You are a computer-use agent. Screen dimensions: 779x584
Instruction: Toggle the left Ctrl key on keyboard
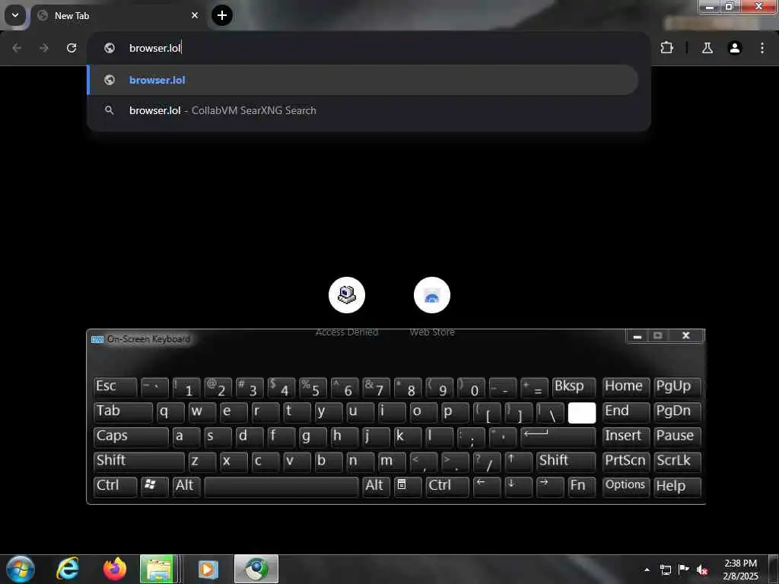(x=116, y=486)
